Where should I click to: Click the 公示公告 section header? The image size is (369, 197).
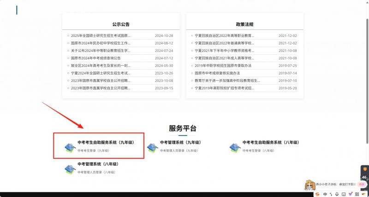coord(121,23)
